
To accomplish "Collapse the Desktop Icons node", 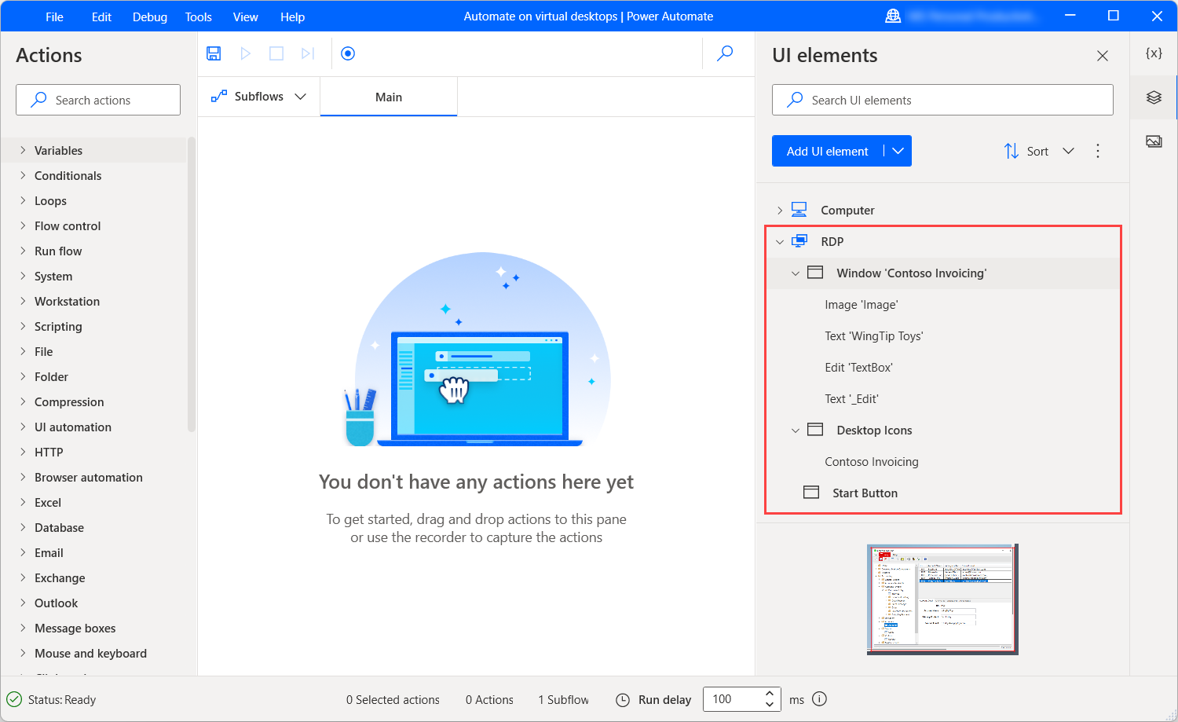I will click(x=795, y=430).
